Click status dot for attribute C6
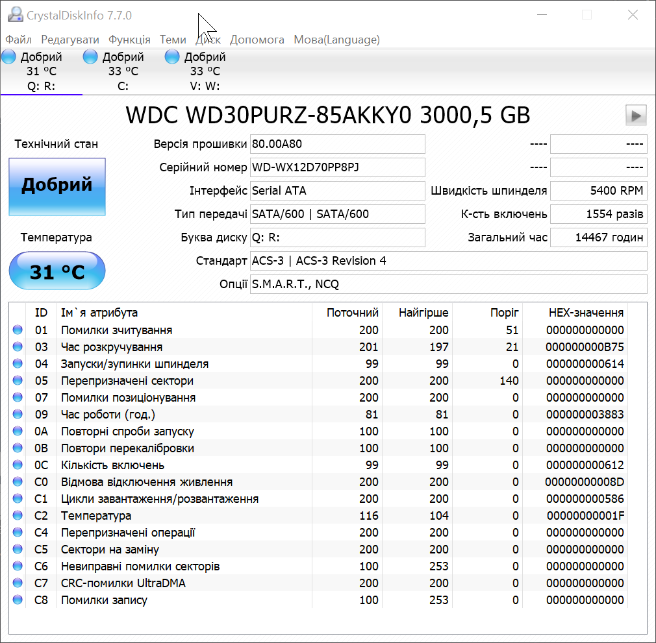This screenshot has height=643, width=656. pos(18,566)
